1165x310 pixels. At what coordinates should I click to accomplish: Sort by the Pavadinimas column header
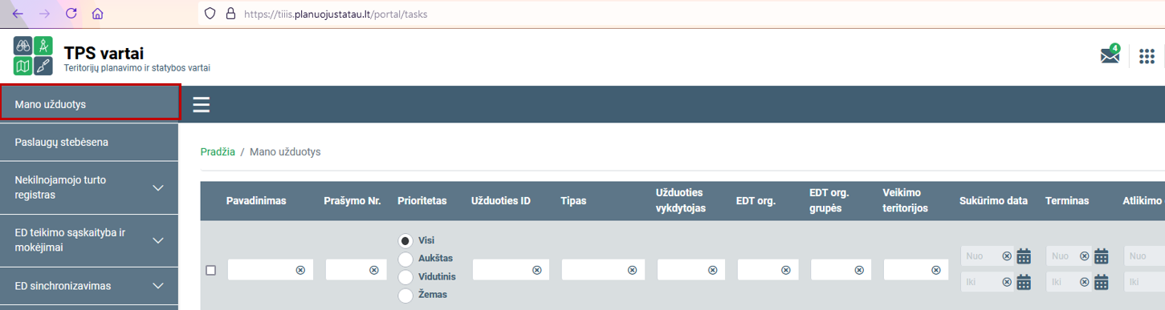tap(257, 201)
